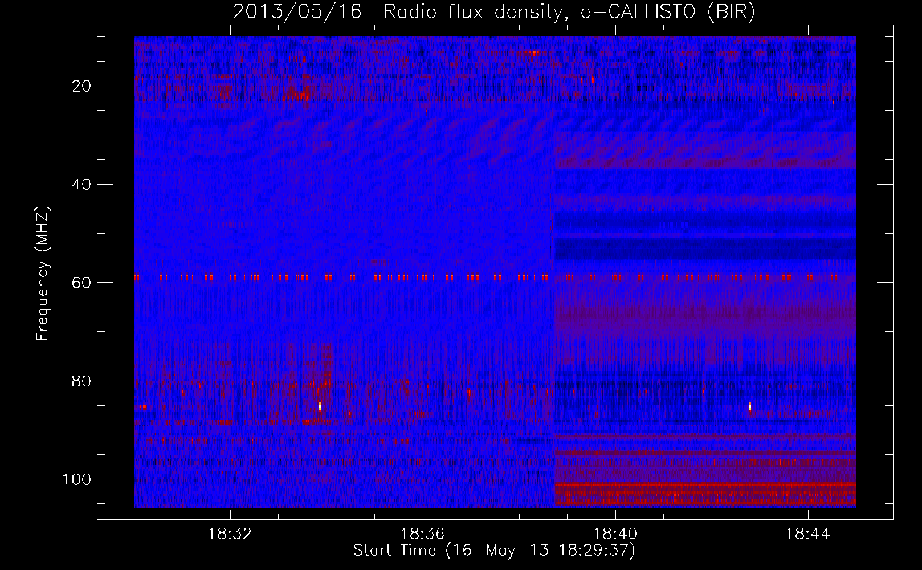Click the "18:40" time tick label
This screenshot has width=922, height=570.
click(x=615, y=534)
